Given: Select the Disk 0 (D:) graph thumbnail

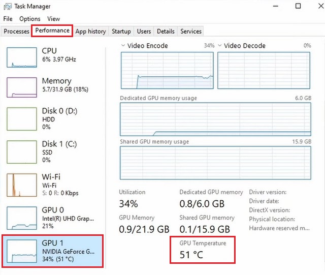Looking at the screenshot, I should (x=22, y=119).
